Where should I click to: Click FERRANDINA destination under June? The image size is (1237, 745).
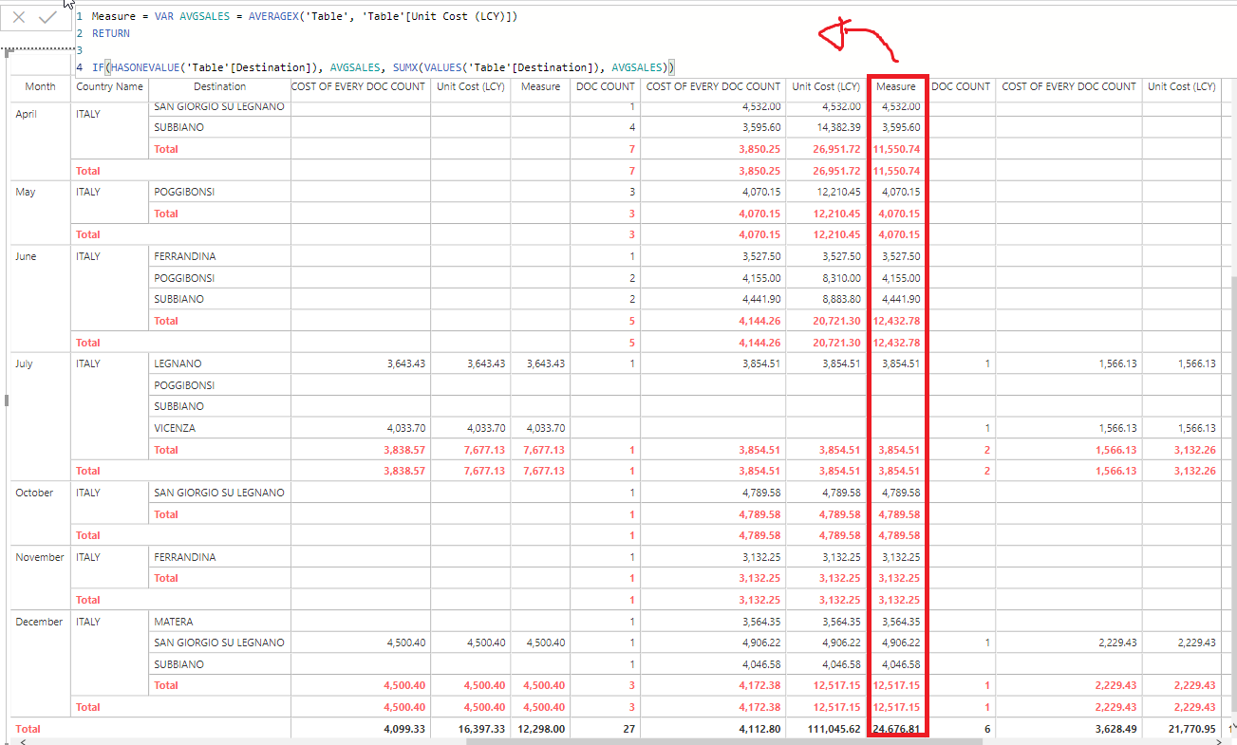(184, 256)
